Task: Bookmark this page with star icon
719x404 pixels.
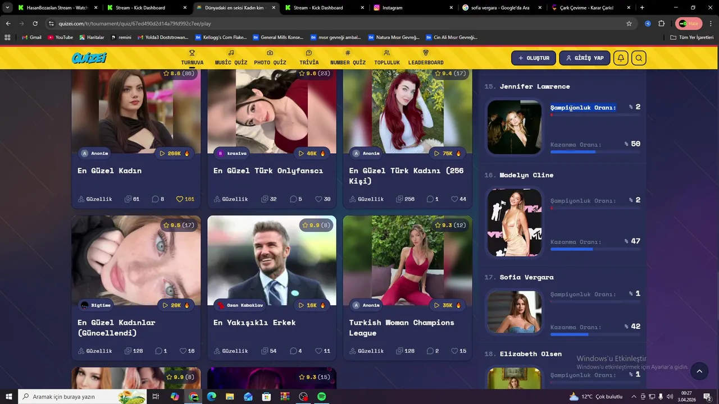Action: tap(629, 24)
